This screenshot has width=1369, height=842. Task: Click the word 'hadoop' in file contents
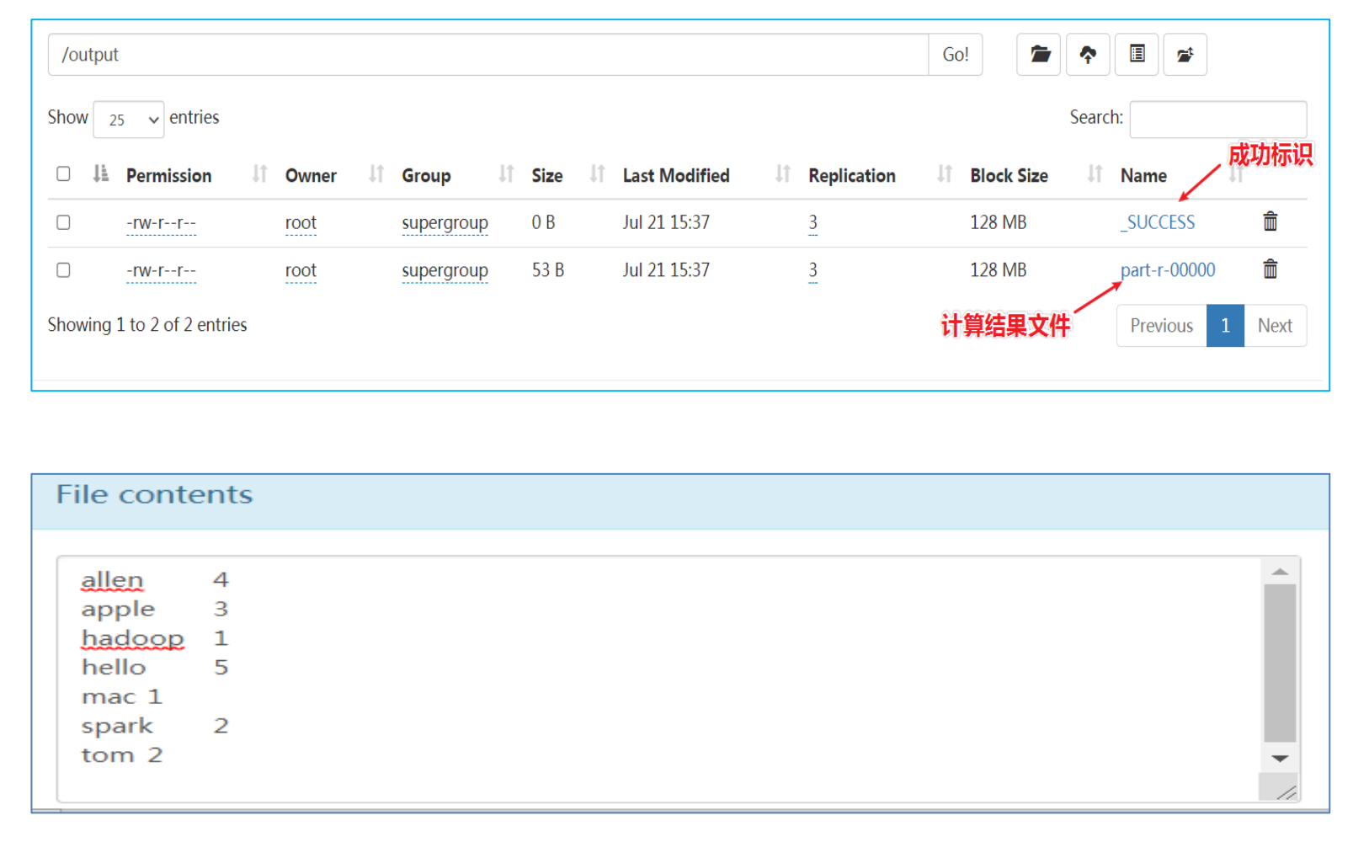(x=132, y=638)
